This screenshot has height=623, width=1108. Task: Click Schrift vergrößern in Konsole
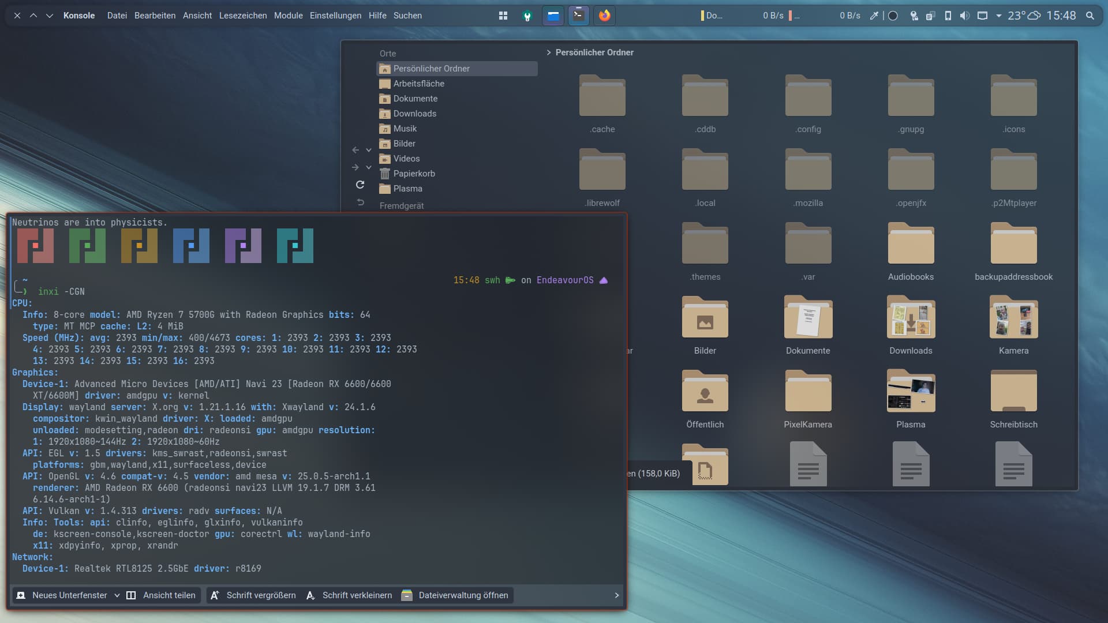[x=253, y=595]
